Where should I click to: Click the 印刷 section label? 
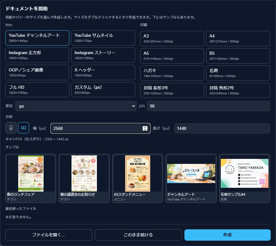144,25
